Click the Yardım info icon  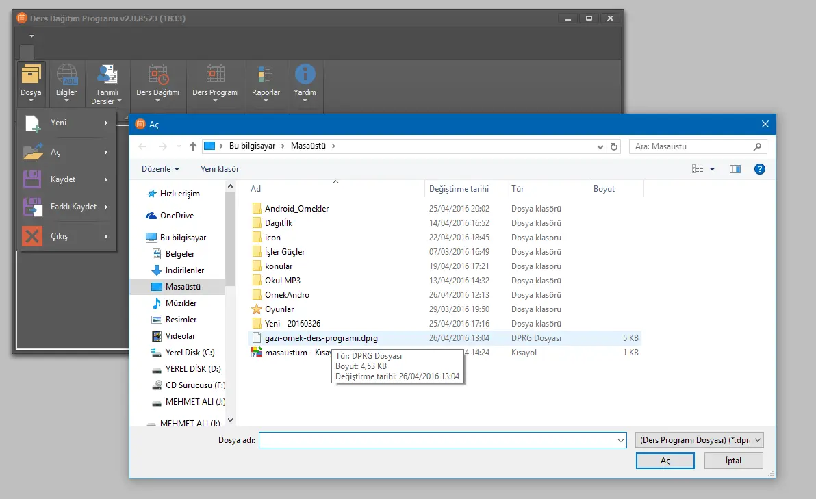click(x=305, y=75)
